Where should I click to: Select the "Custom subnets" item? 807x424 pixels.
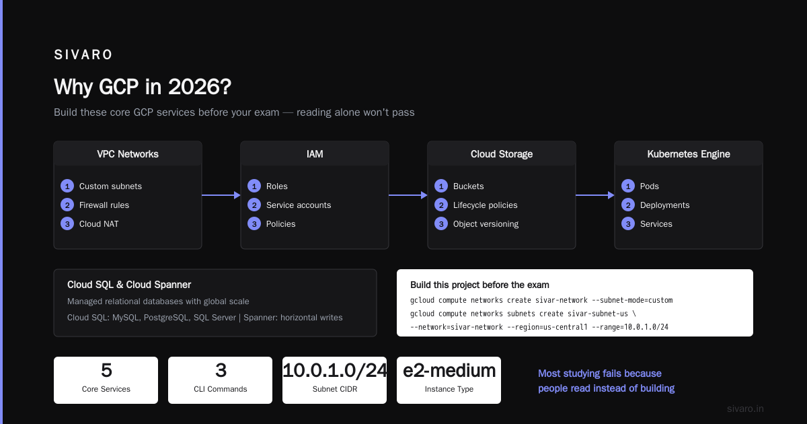point(110,186)
